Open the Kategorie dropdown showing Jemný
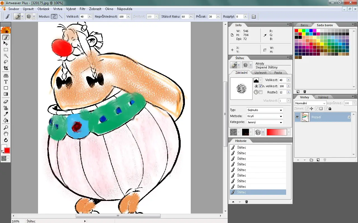 tap(265, 122)
